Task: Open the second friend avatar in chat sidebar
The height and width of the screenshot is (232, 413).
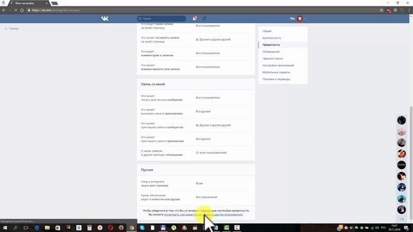Action: pyautogui.click(x=401, y=131)
